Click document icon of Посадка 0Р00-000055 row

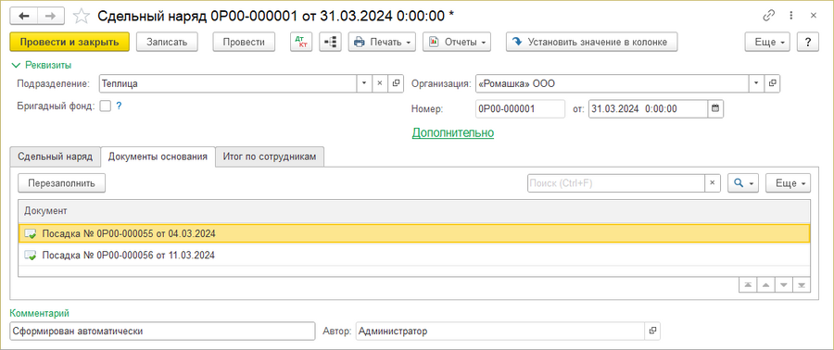tap(31, 233)
